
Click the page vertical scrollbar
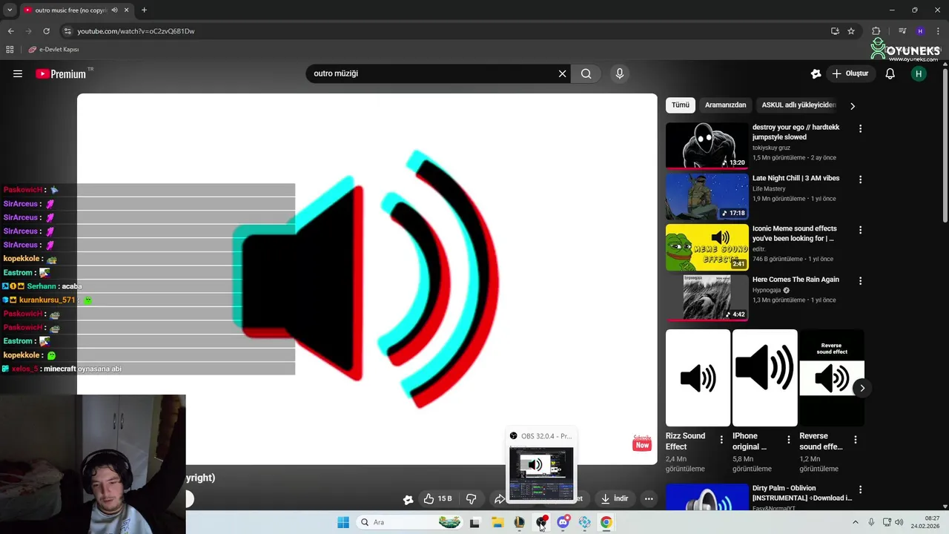tap(945, 145)
